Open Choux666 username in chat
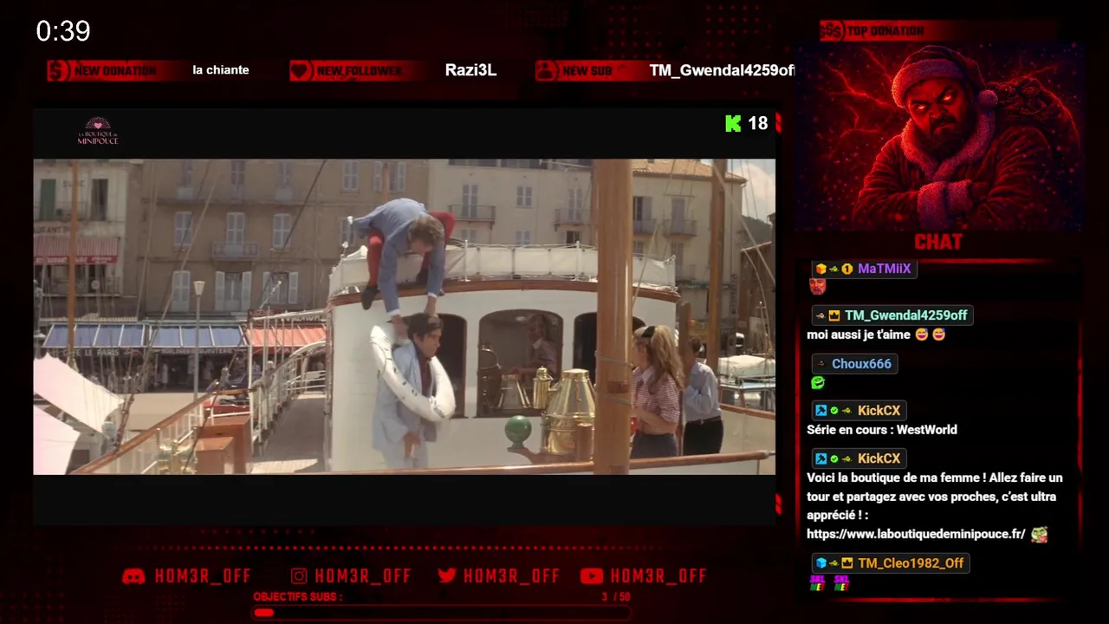Screen dimensions: 1109x624 [x=861, y=364]
